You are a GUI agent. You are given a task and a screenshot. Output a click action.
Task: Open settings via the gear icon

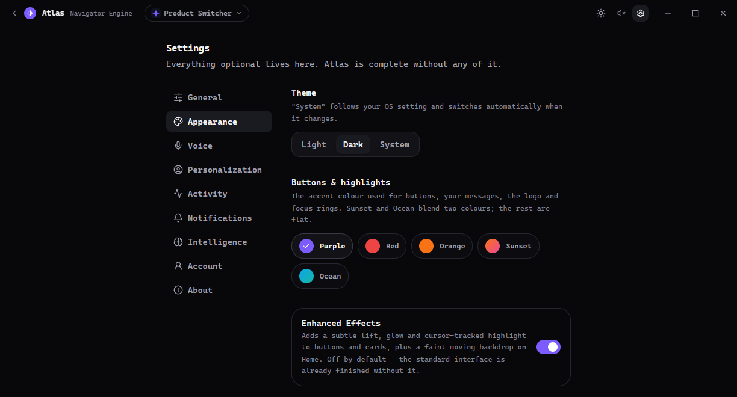click(641, 13)
